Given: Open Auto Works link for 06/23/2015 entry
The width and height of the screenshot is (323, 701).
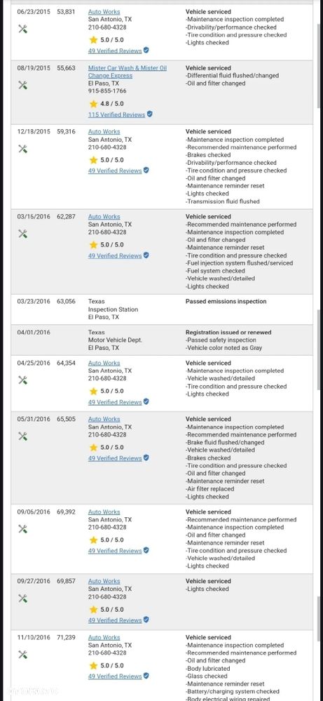Looking at the screenshot, I should click(x=104, y=12).
